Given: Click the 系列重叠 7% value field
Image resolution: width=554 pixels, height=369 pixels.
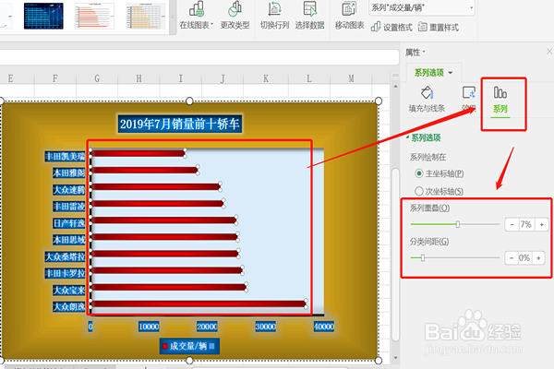Looking at the screenshot, I should tap(525, 224).
